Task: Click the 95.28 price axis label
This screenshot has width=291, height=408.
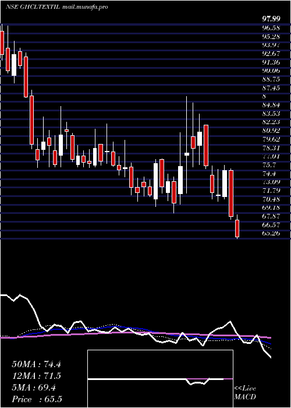Action: (271, 36)
